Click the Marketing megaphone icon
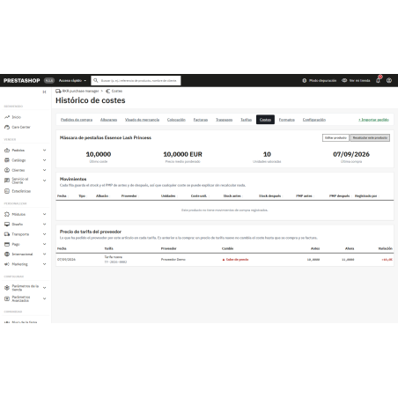Viewport: 398px width, 398px height. point(7,264)
